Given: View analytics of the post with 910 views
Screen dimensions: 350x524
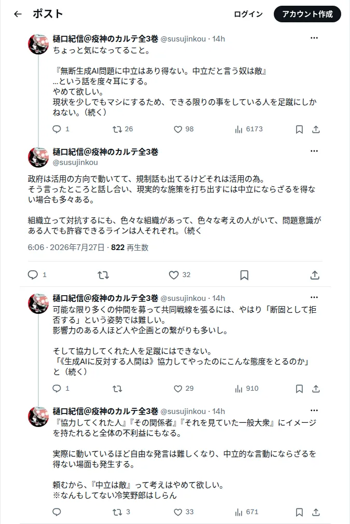Looking at the screenshot, I should coord(246,389).
